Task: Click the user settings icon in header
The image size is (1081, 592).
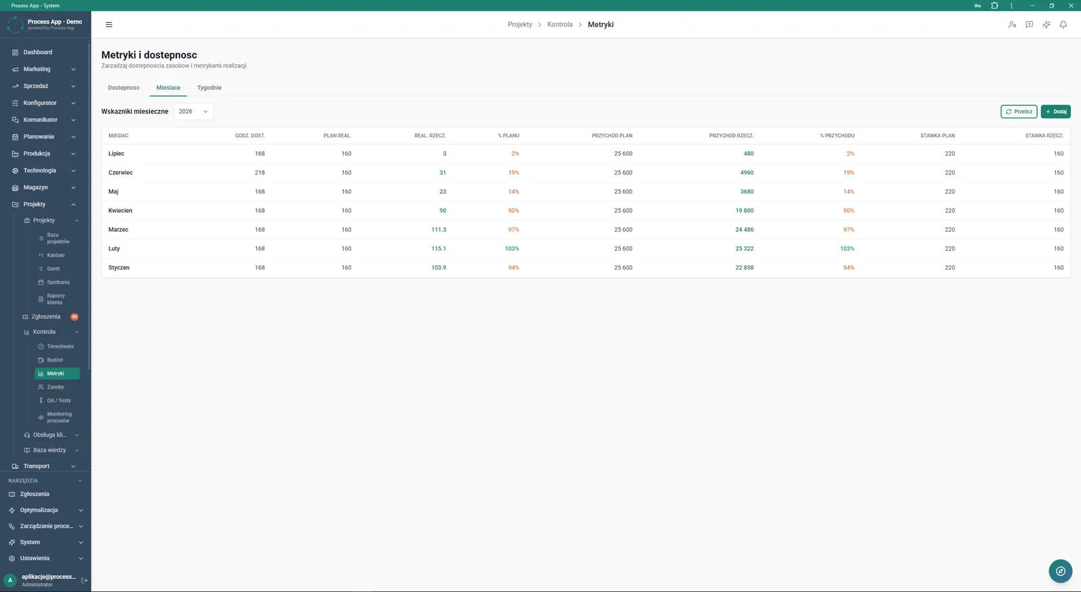Action: click(x=1012, y=24)
